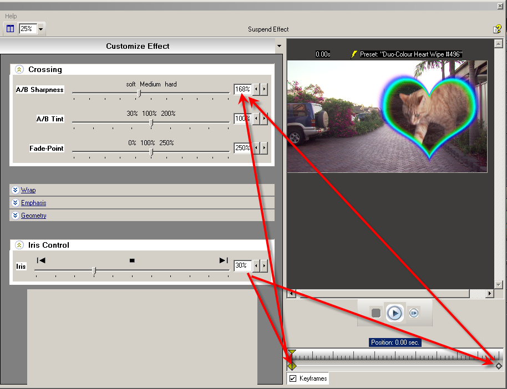This screenshot has width=507, height=389.
Task: Click the Suspend Effect button
Action: tap(268, 29)
